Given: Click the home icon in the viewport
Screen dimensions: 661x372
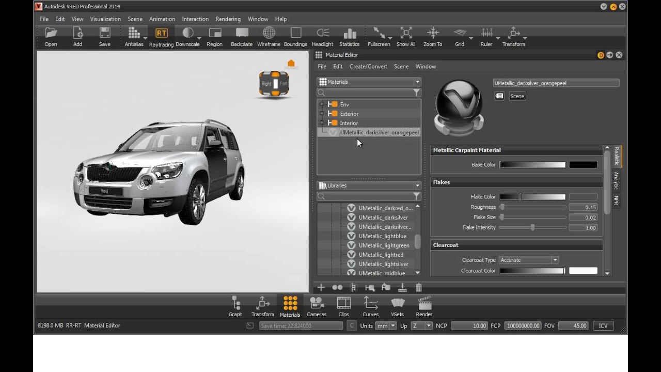Looking at the screenshot, I should pos(291,64).
